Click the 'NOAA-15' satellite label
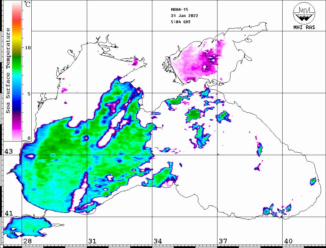The height and width of the screenshot is (248, 326). click(x=179, y=9)
